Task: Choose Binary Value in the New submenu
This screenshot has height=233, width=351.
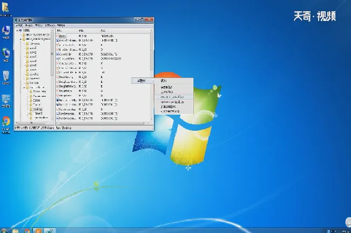Action: (x=174, y=92)
